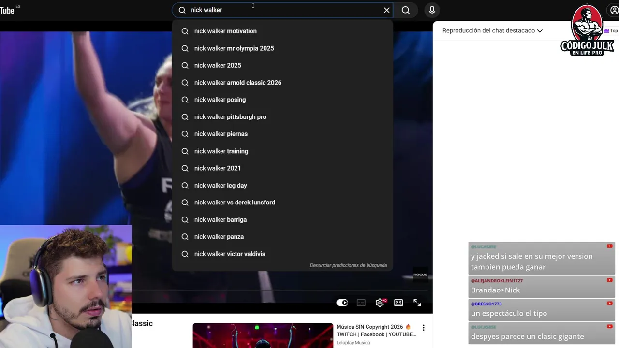Viewport: 619px width, 348px height.
Task: Click chat username @ALEJANDROKLEIN1727
Action: click(497, 281)
